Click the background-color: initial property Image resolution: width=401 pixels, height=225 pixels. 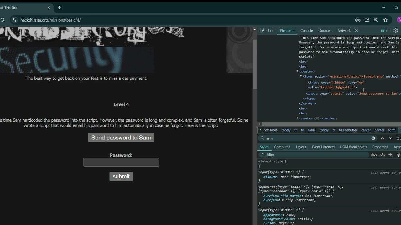pyautogui.click(x=288, y=219)
